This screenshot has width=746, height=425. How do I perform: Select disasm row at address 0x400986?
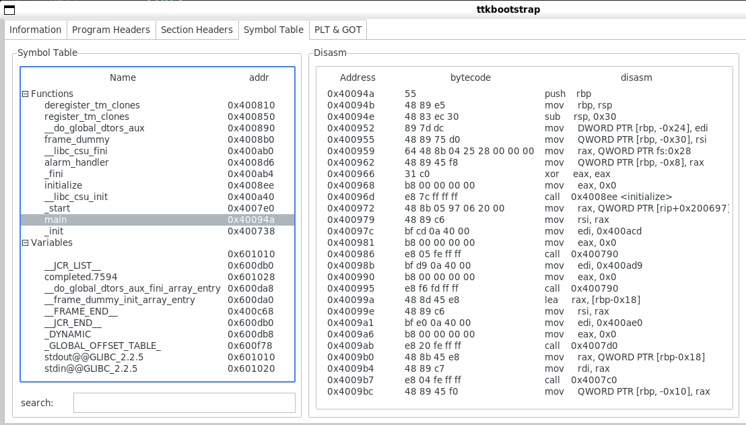pos(524,254)
